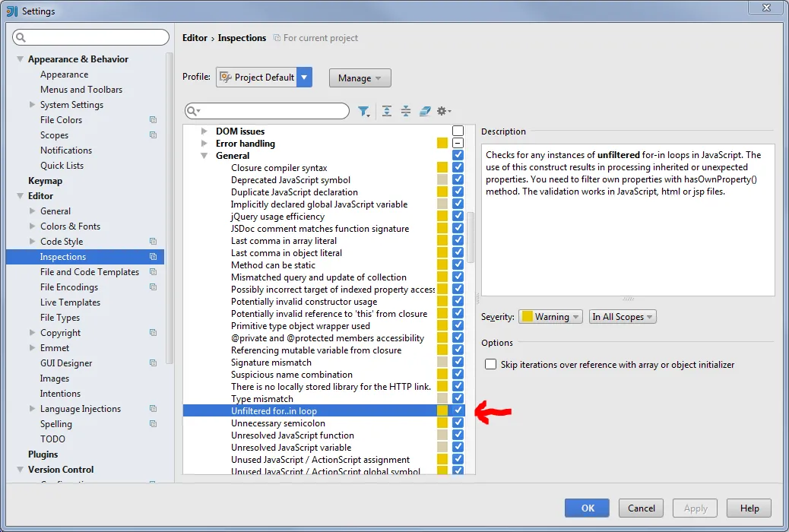
Task: Click the Help button
Action: tap(749, 508)
